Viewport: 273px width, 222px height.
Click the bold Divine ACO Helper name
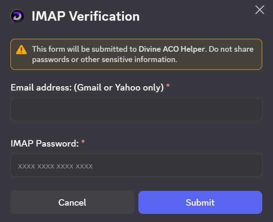click(172, 49)
